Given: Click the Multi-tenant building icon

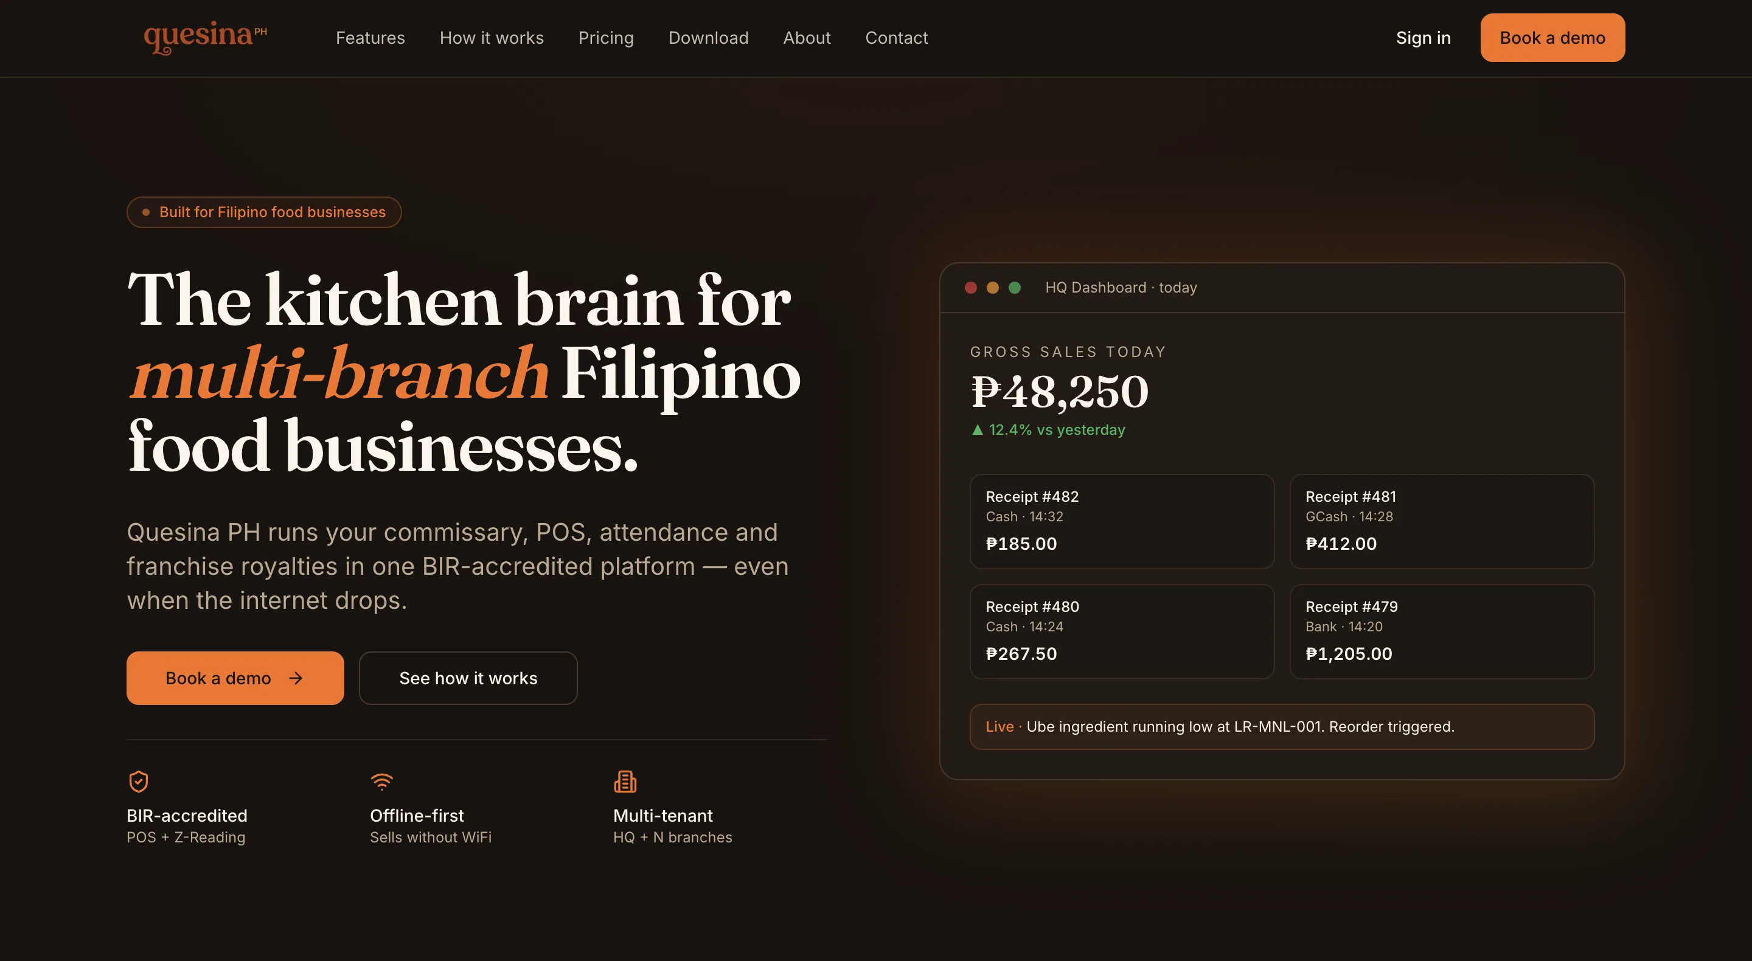Looking at the screenshot, I should tap(625, 782).
